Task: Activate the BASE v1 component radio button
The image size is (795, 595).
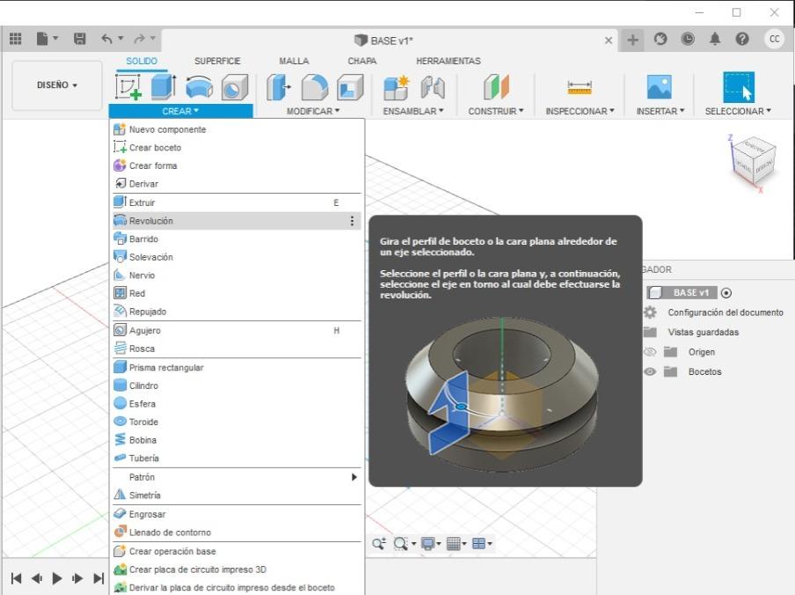Action: (726, 293)
